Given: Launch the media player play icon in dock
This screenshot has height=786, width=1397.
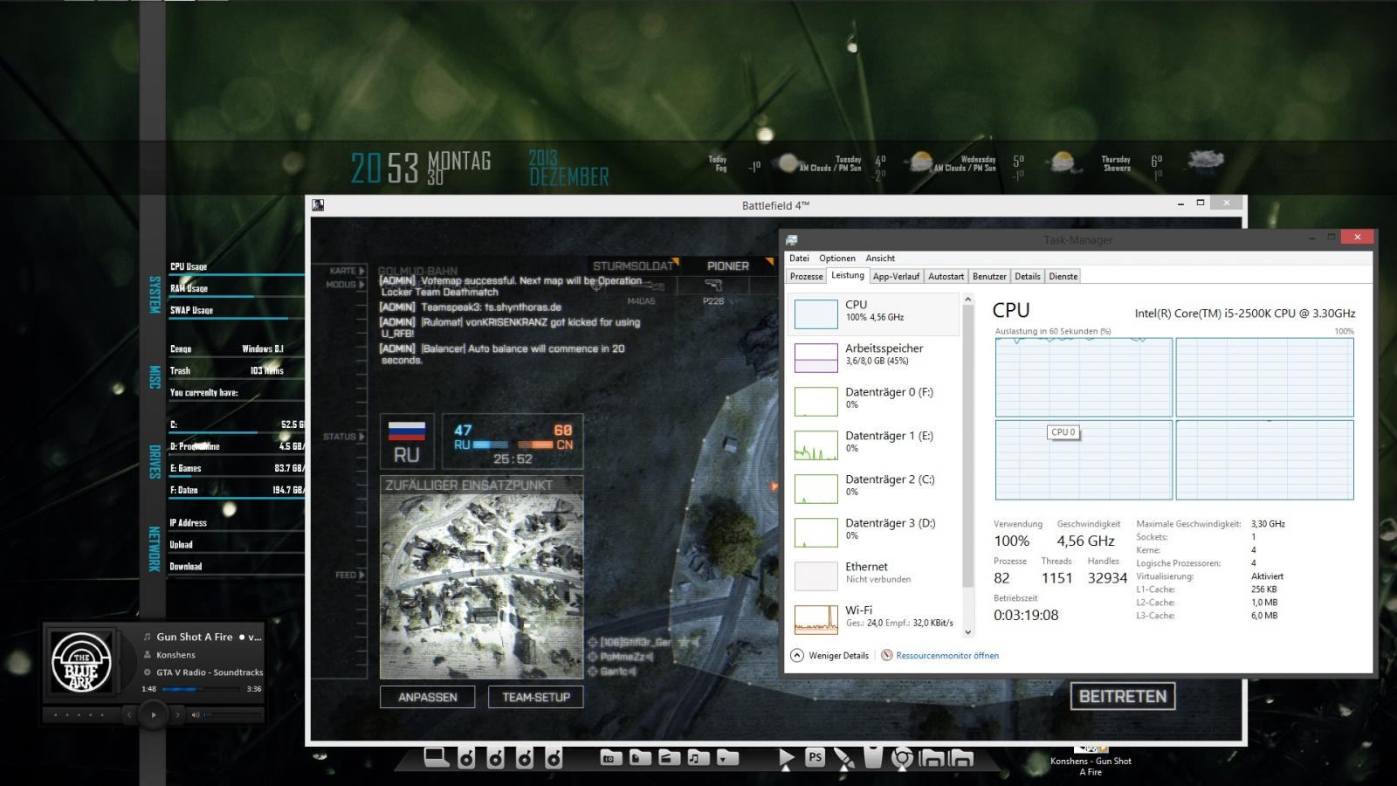Looking at the screenshot, I should (x=786, y=758).
